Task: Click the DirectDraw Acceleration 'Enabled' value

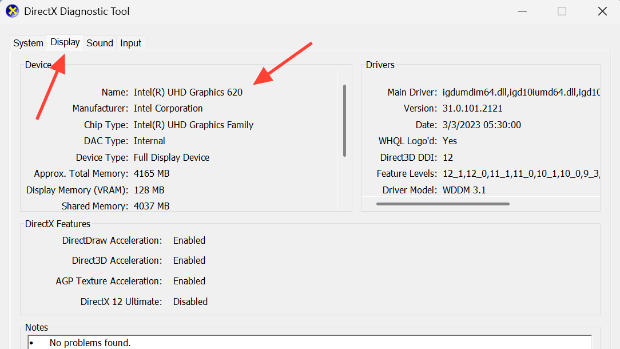Action: click(189, 240)
